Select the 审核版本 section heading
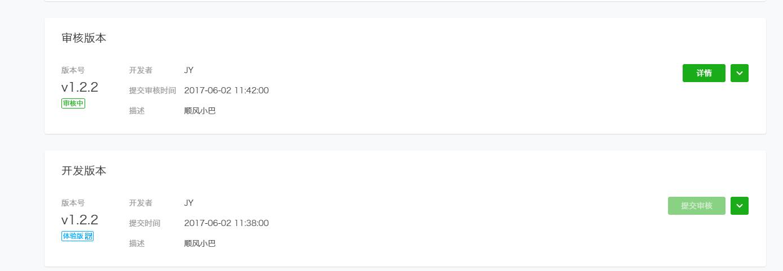 coord(84,38)
